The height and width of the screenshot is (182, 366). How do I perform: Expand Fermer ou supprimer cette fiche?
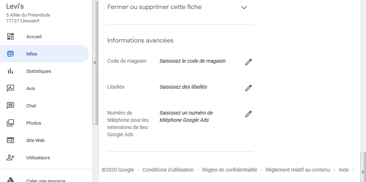[x=244, y=8]
